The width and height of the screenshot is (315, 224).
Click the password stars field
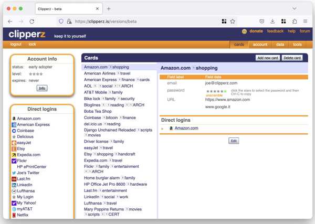pos(216,91)
